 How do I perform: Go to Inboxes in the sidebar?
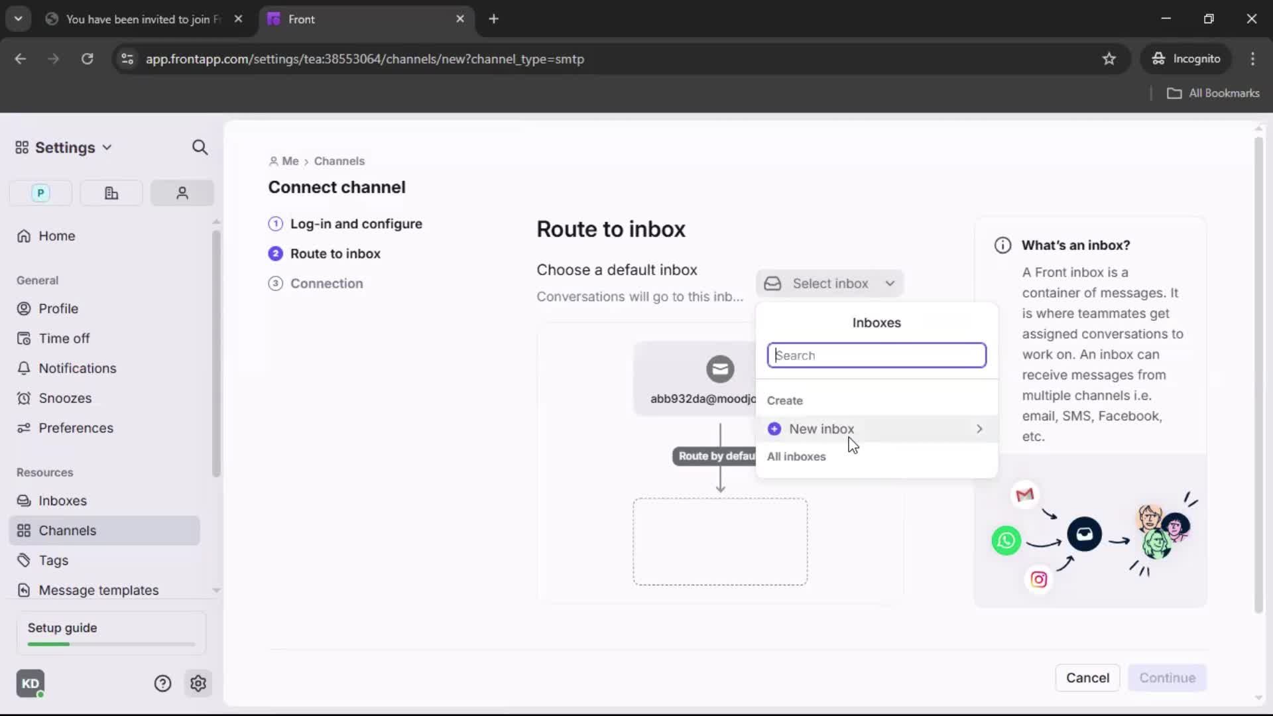coord(62,501)
